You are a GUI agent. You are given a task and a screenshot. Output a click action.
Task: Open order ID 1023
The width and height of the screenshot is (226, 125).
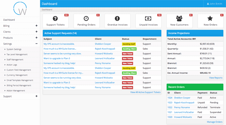point(170,103)
